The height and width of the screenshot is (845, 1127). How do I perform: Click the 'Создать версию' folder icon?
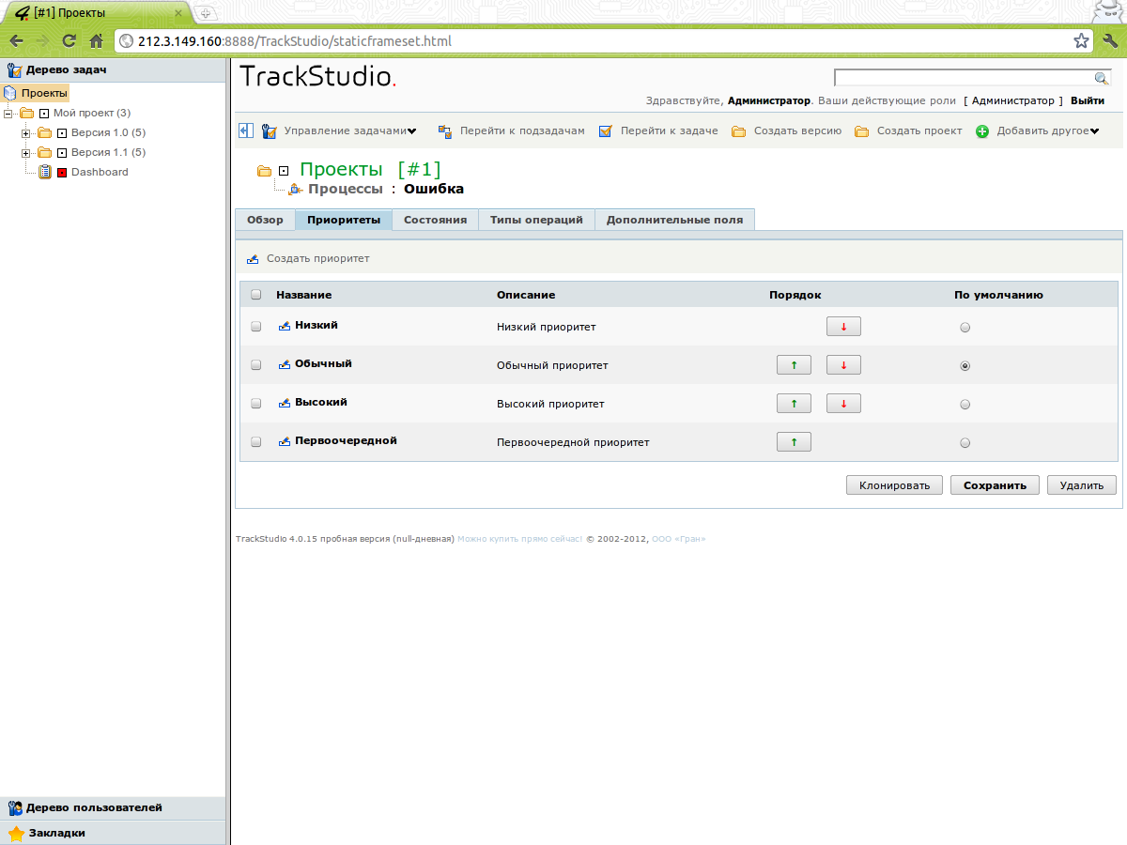738,131
